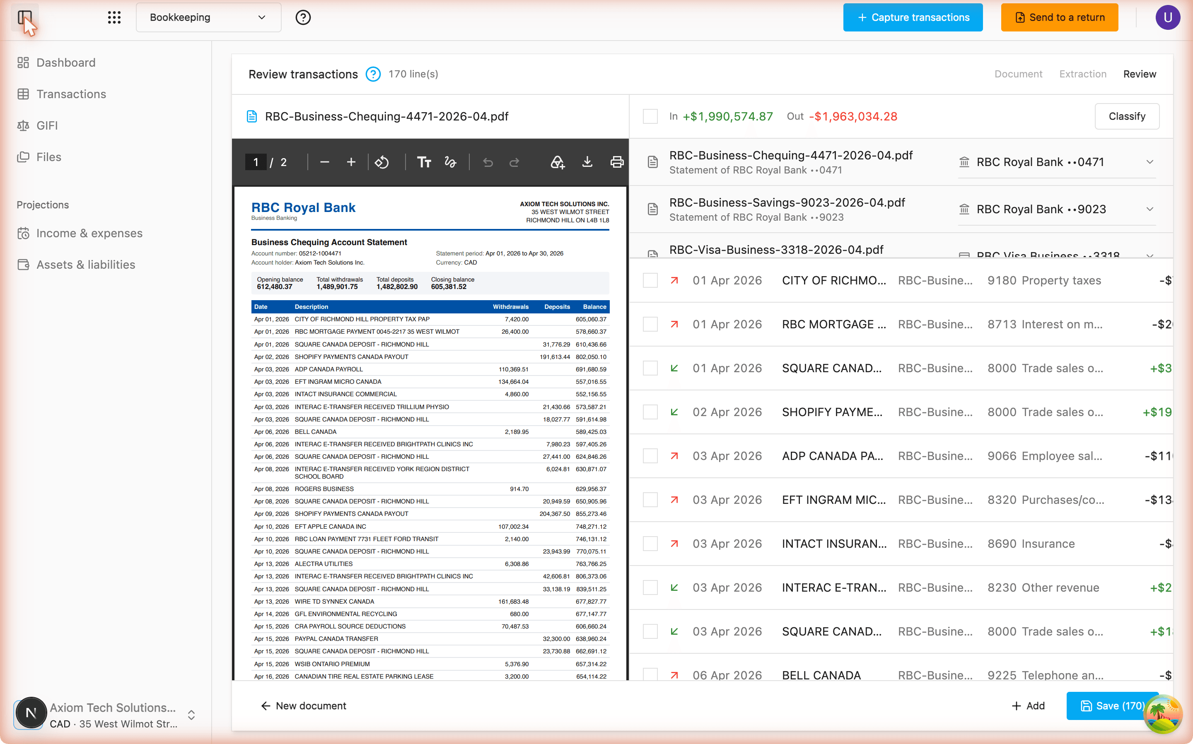Screen dimensions: 1193x744
Task: Click the help circle icon in top bar
Action: (303, 18)
